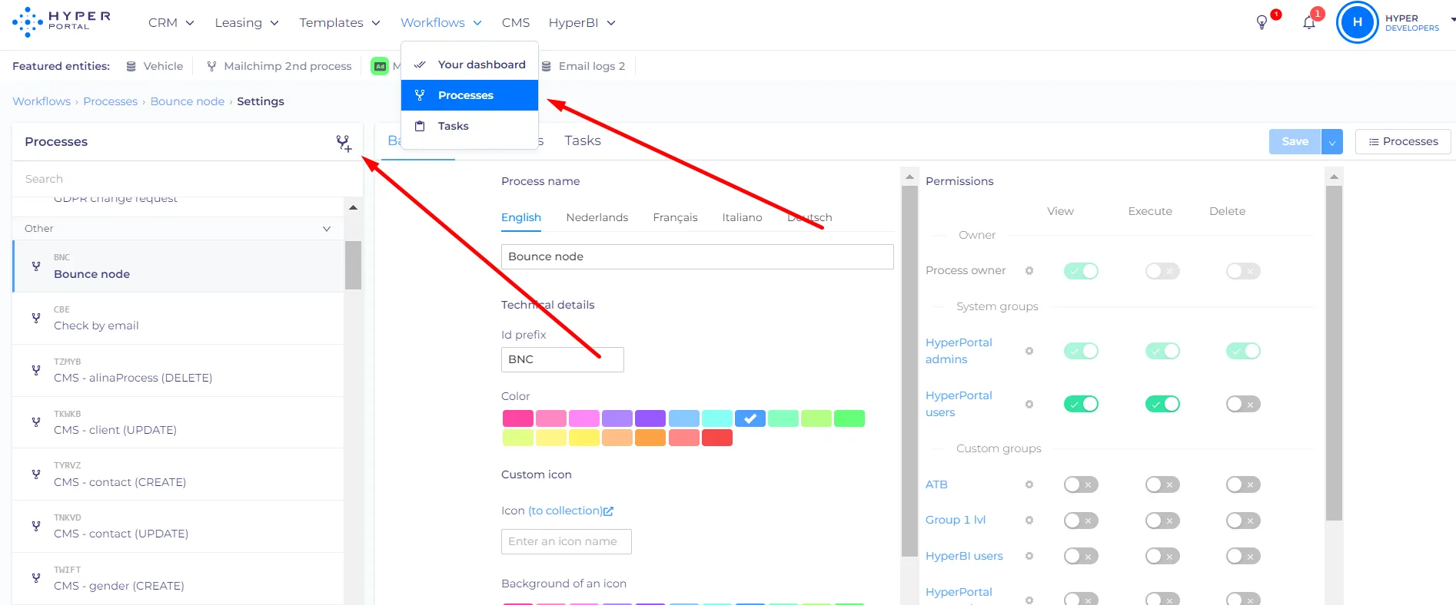1456x605 pixels.
Task: Click the external link icon next to collection
Action: 609,511
